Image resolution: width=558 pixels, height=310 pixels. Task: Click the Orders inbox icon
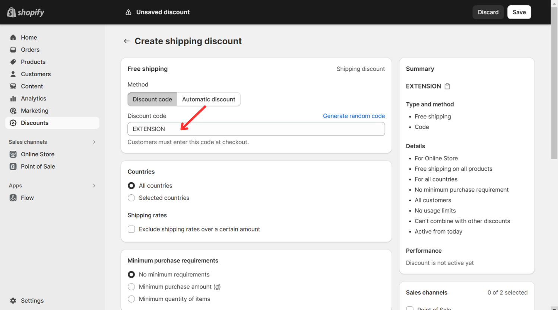(x=13, y=49)
